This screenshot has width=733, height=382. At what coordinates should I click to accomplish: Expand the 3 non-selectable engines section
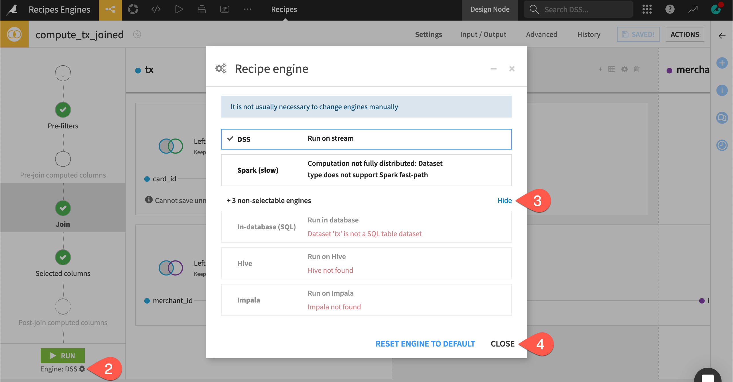tap(269, 200)
